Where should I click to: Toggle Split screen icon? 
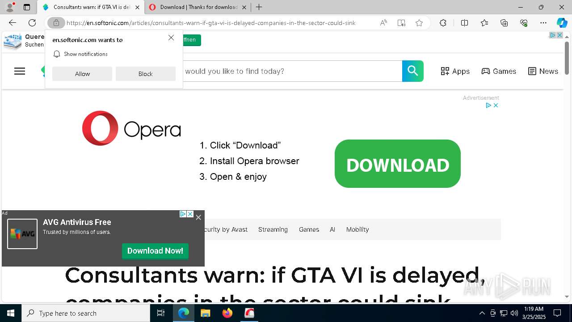(464, 23)
